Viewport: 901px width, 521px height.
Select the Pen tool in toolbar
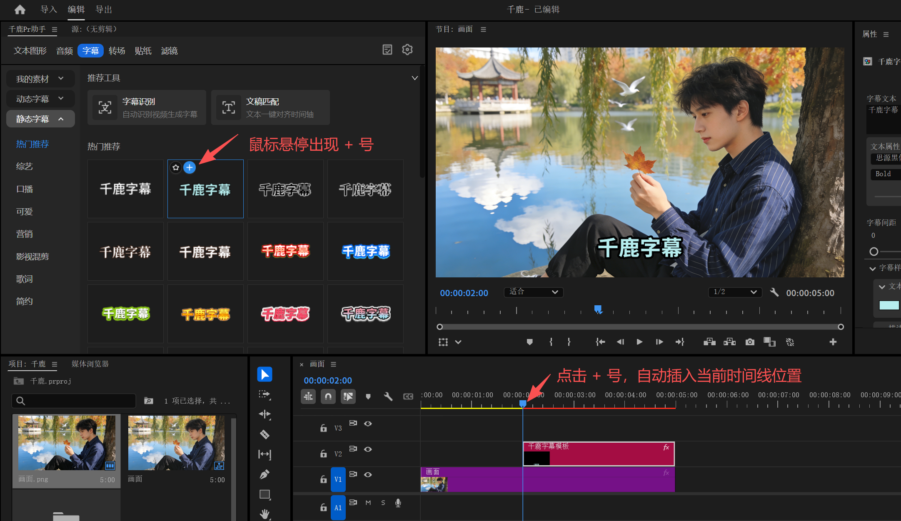click(x=265, y=474)
